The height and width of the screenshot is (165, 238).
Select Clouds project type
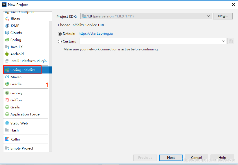[x=26, y=33]
